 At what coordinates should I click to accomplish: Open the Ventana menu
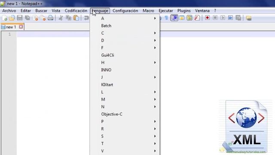click(x=202, y=11)
